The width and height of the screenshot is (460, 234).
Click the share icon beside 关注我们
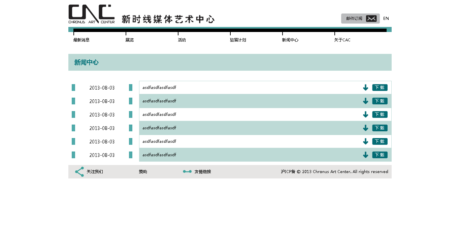pos(79,172)
